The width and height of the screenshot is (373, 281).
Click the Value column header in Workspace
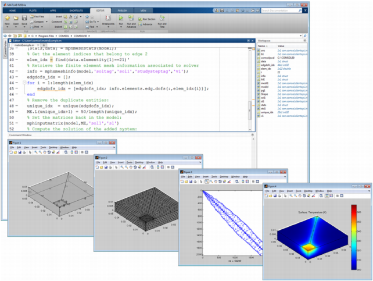[x=292, y=46]
